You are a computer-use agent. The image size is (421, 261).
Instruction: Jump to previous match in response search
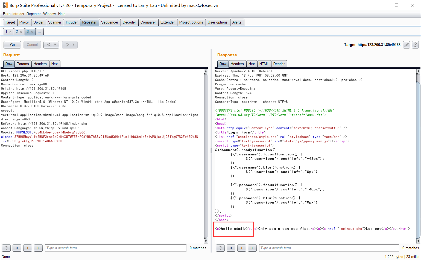231,248
